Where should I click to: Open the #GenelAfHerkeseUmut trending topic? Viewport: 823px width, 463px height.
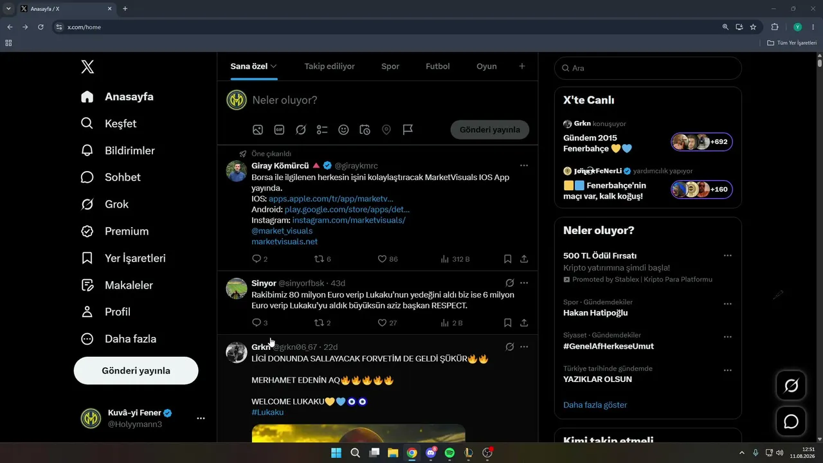click(608, 347)
